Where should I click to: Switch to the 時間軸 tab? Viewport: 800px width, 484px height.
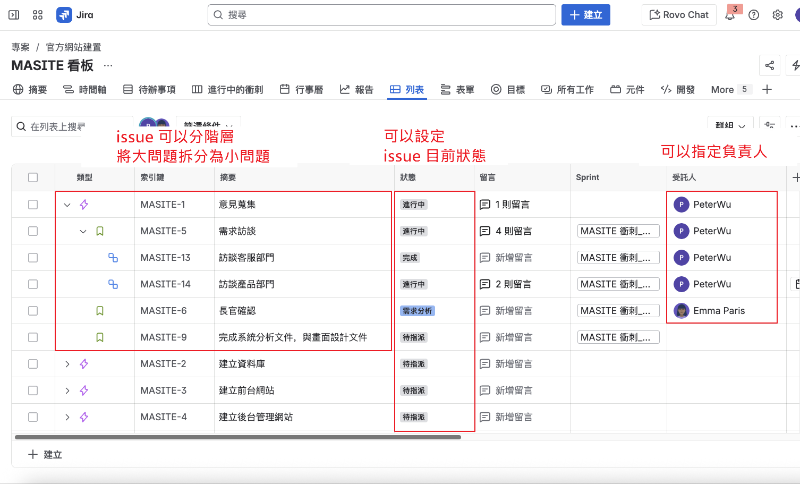85,90
